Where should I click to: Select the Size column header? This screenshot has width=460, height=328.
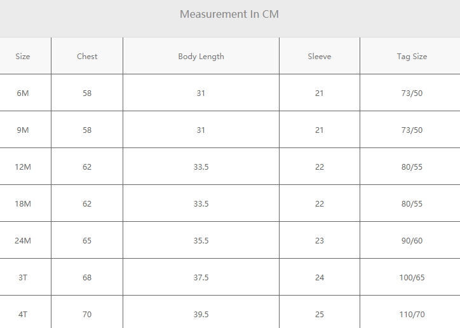(x=23, y=56)
